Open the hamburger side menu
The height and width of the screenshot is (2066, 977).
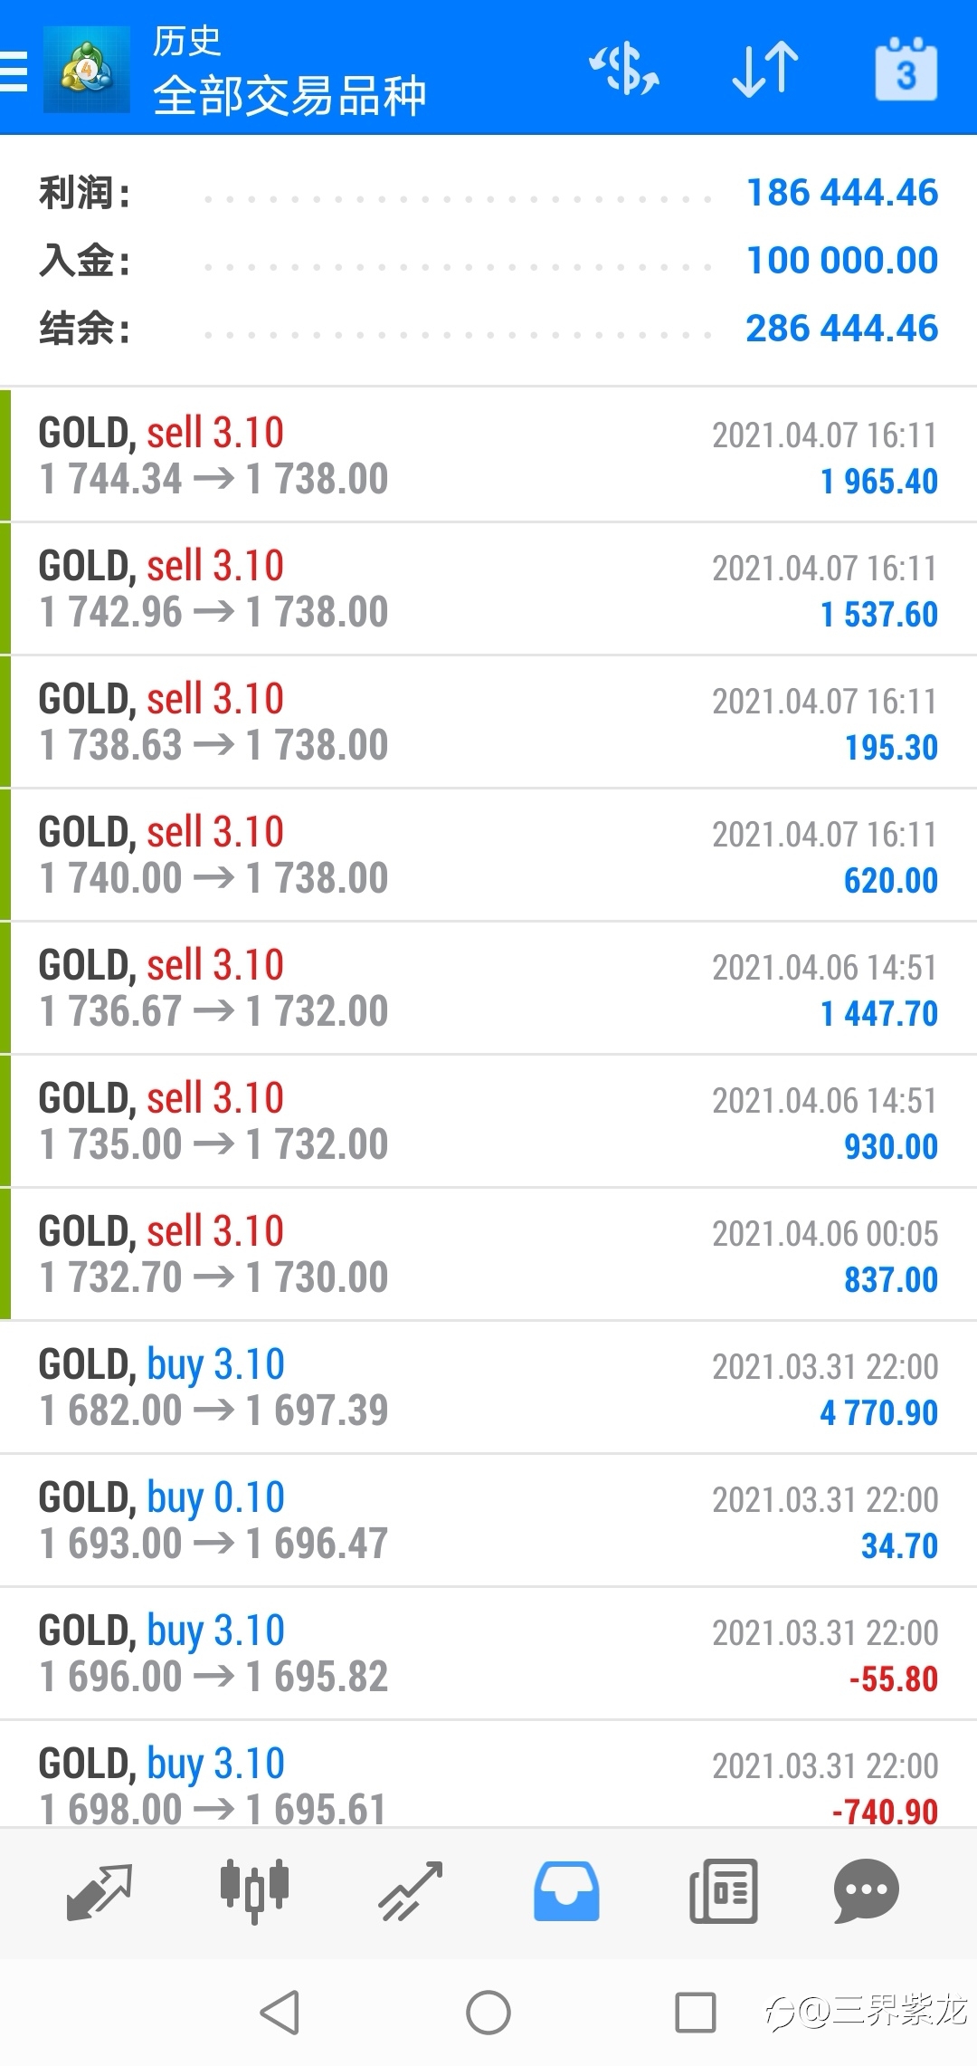(x=14, y=71)
